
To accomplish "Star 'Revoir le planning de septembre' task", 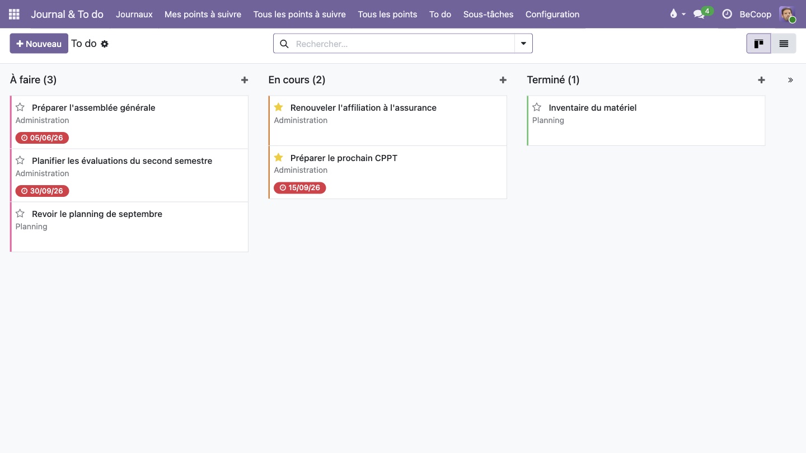I will (20, 214).
